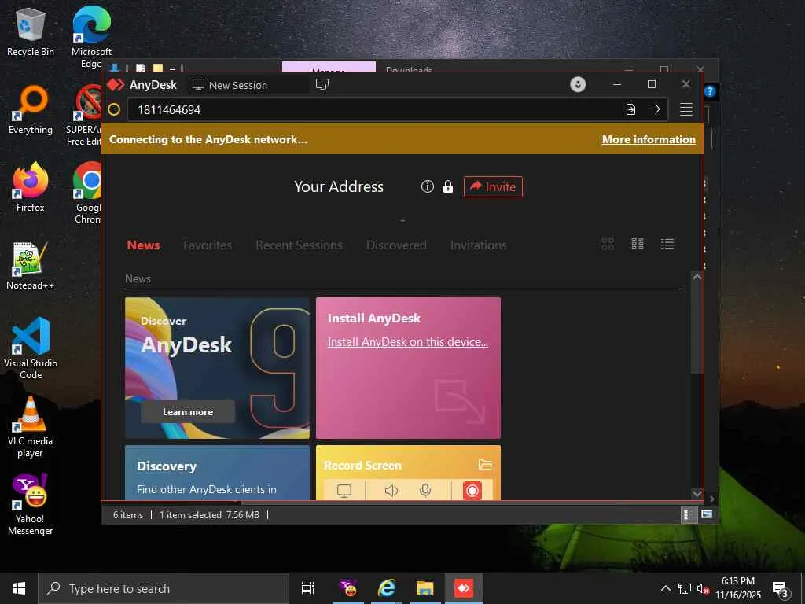Click the Invite button

coord(493,186)
